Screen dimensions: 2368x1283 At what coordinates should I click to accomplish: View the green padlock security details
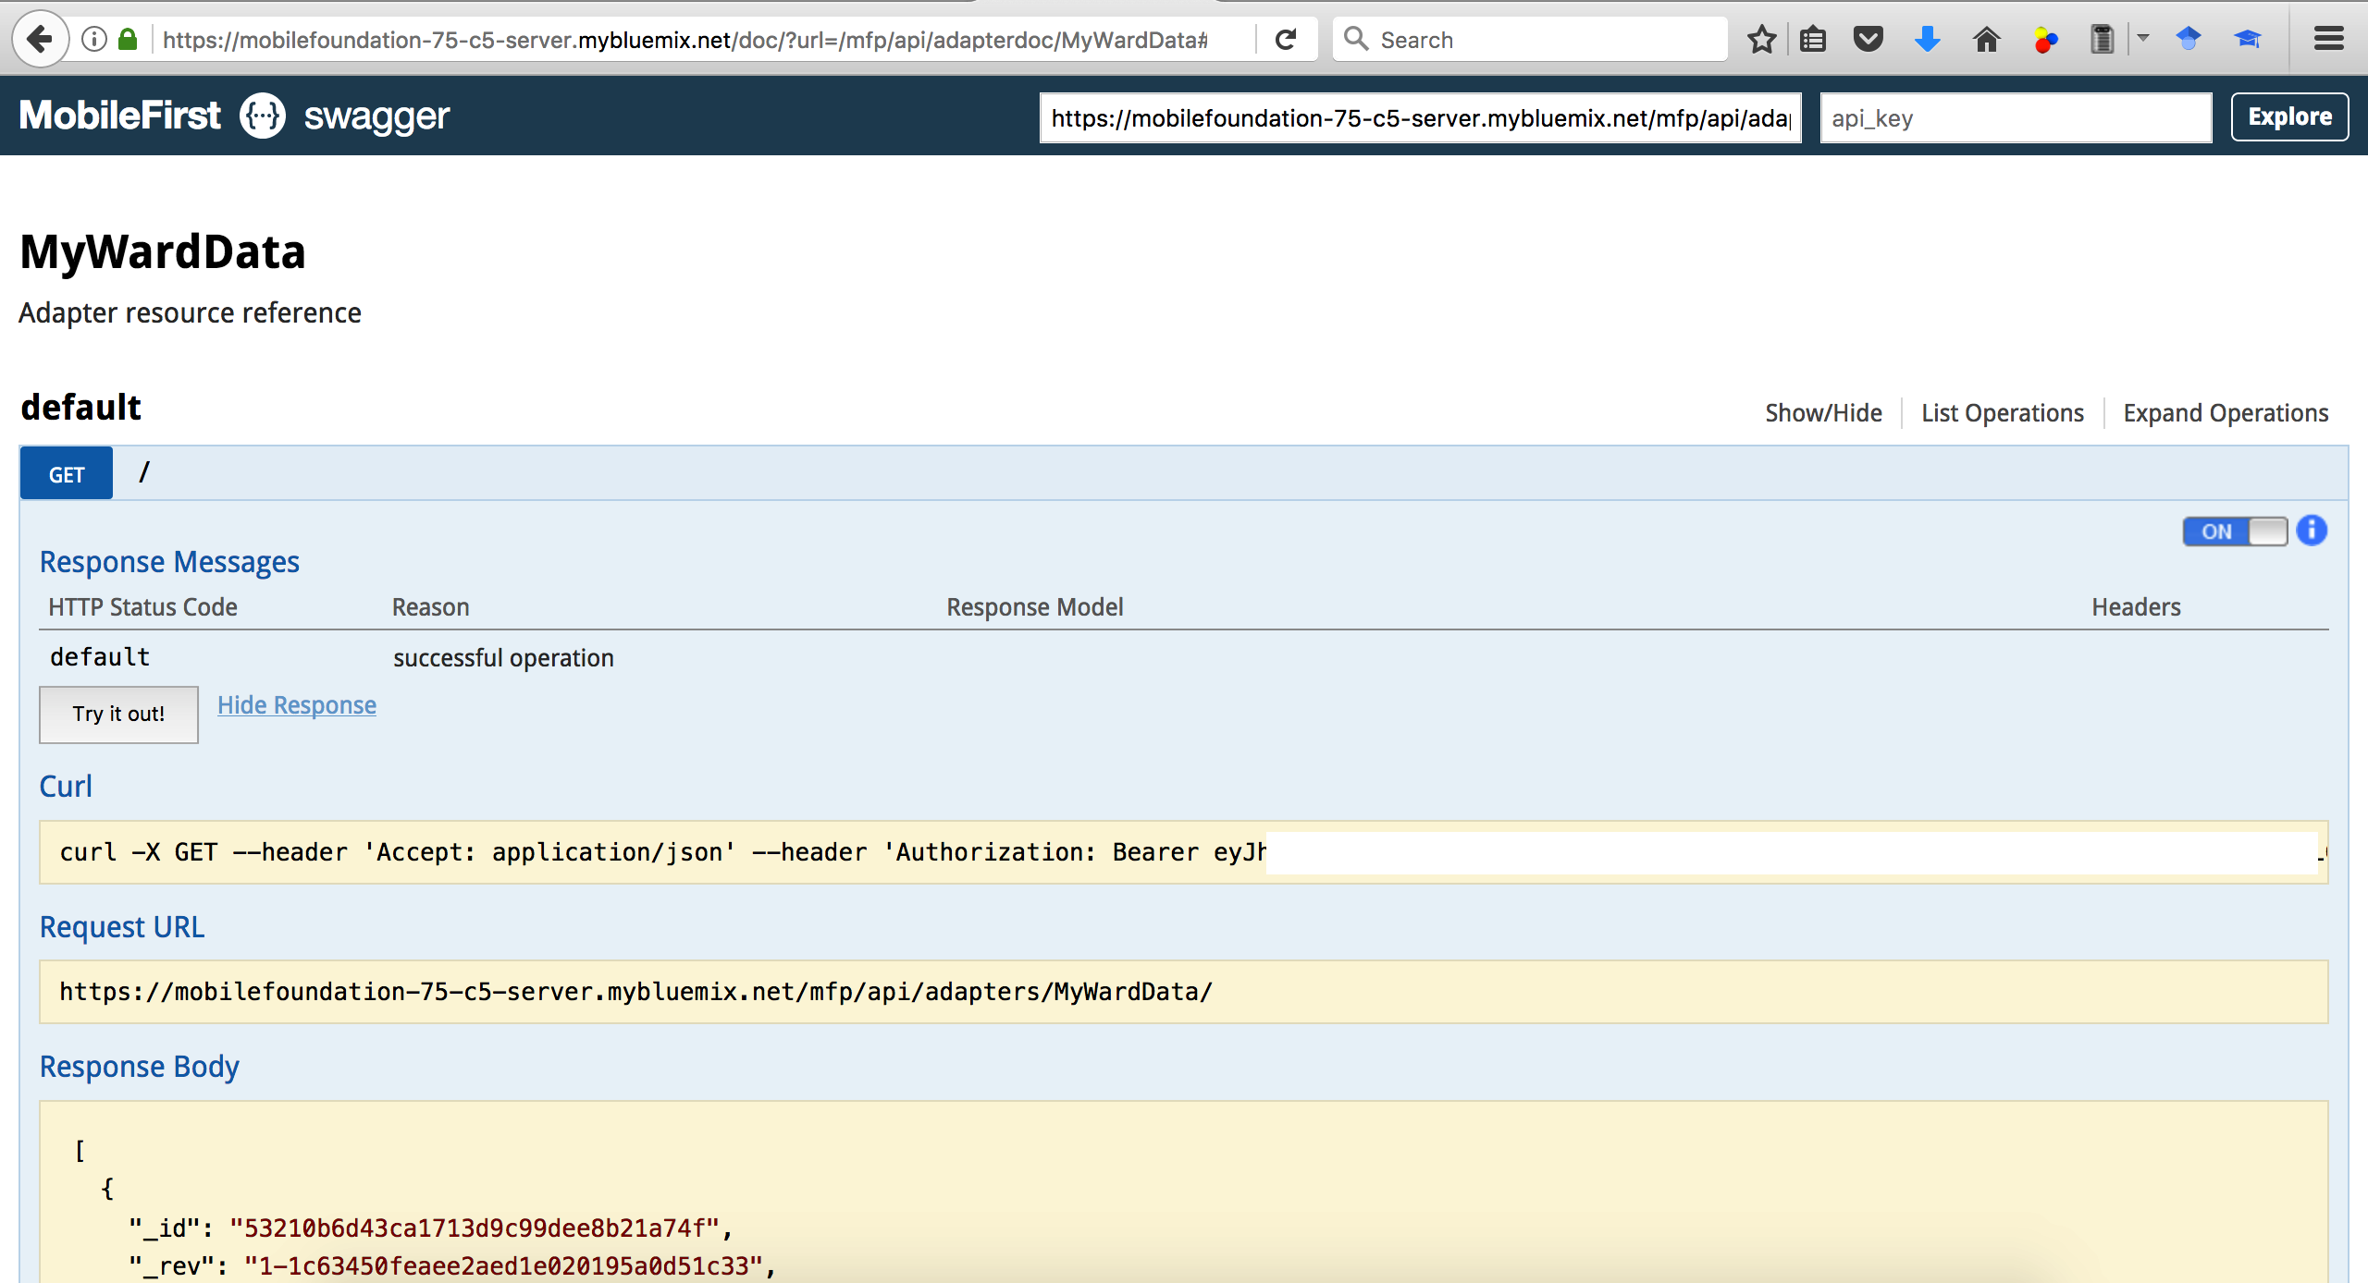129,39
